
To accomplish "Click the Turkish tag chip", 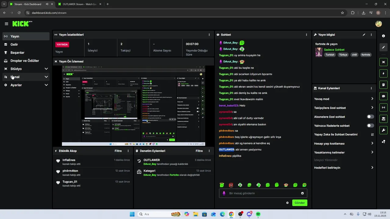I will coord(330,55).
